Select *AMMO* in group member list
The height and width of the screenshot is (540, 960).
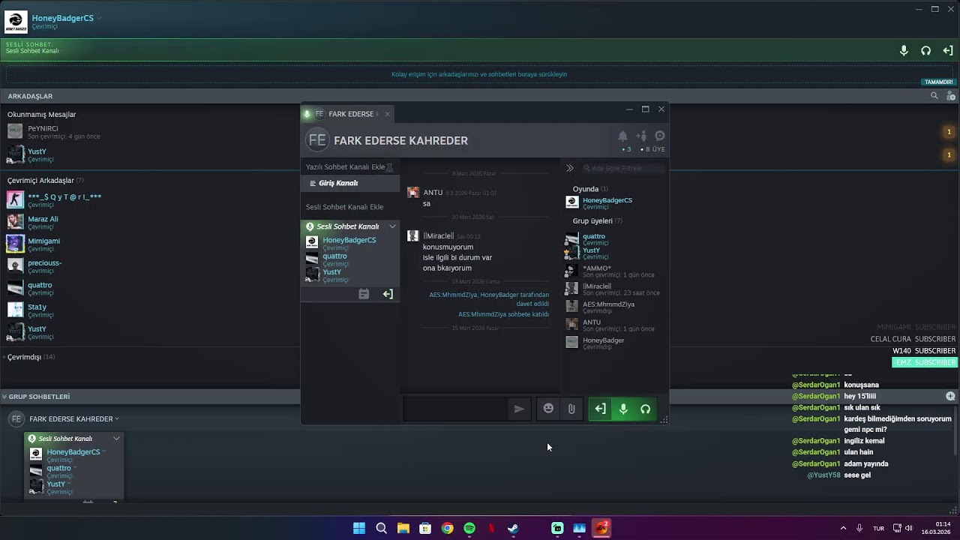coord(610,271)
